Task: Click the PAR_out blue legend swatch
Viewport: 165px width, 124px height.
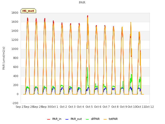Action: [x=67, y=119]
